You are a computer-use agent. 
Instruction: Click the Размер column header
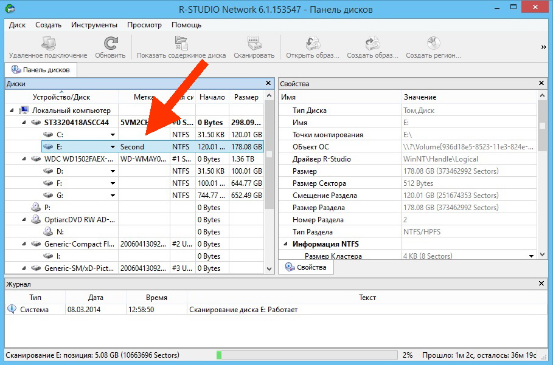pos(246,97)
